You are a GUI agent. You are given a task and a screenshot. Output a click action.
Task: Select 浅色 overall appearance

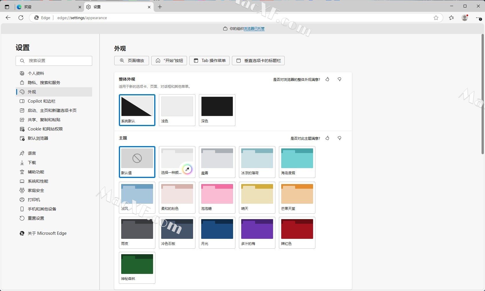[x=177, y=110]
